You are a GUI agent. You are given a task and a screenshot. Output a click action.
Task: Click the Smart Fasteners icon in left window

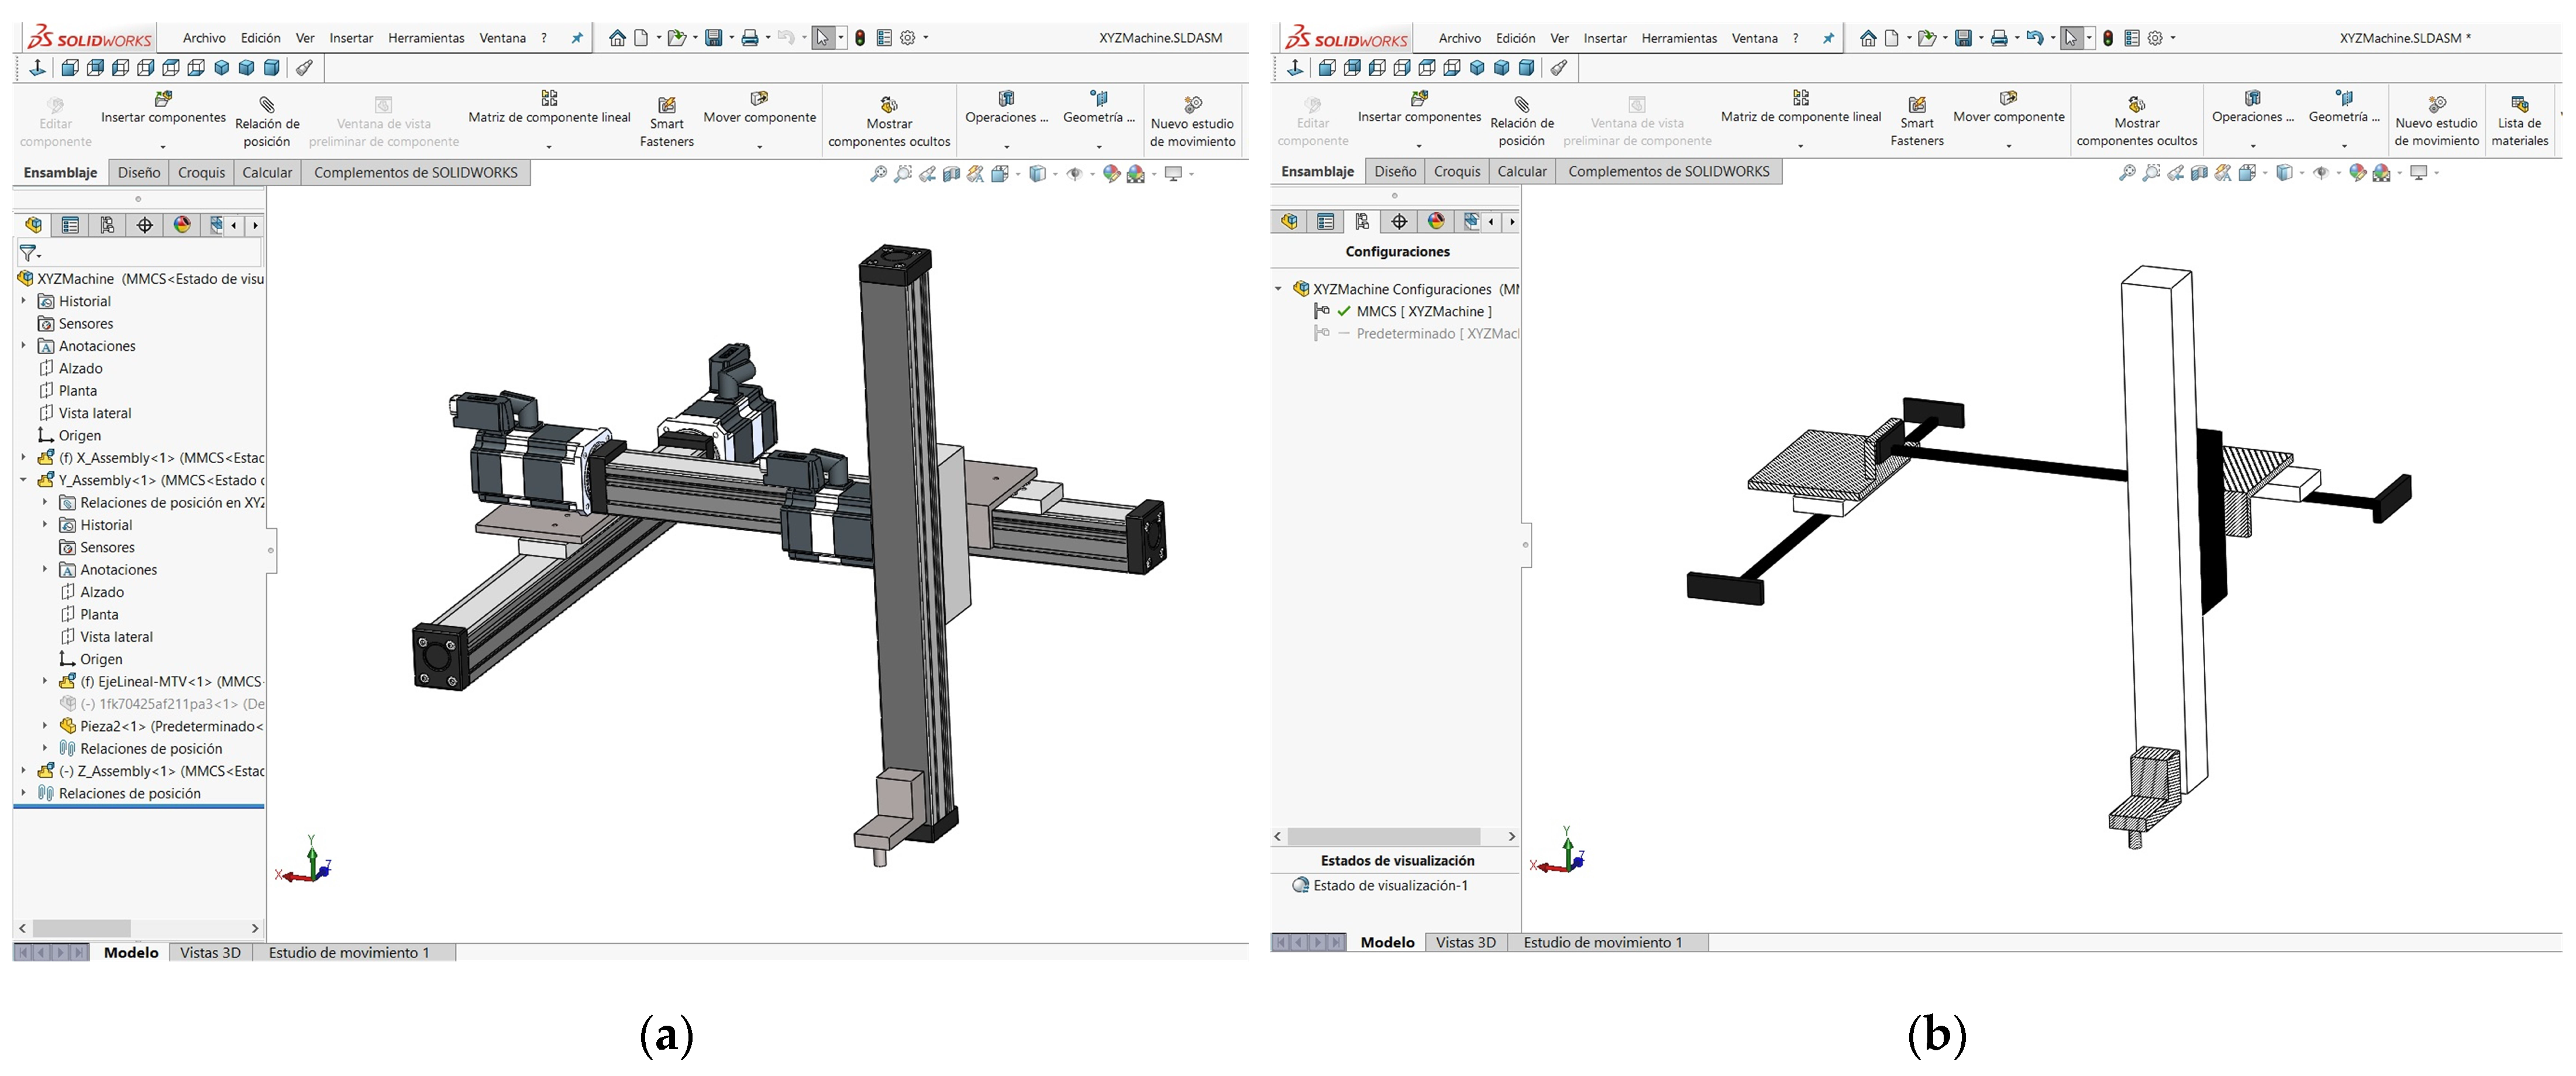tap(666, 105)
